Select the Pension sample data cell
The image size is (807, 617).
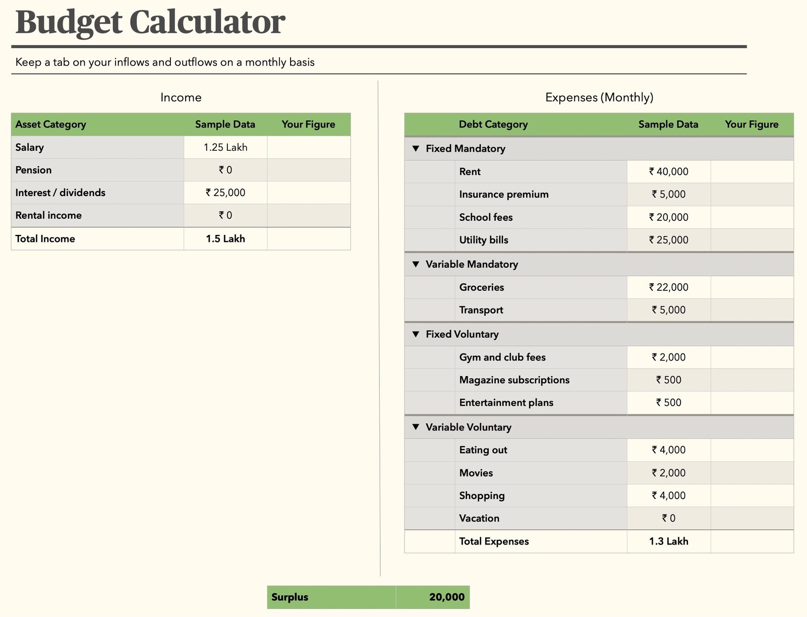pyautogui.click(x=225, y=170)
